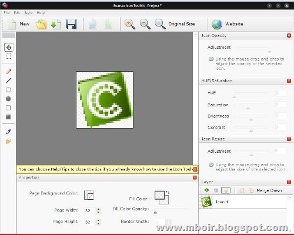Click the Icon Opacity adjustment slider

coord(252,49)
